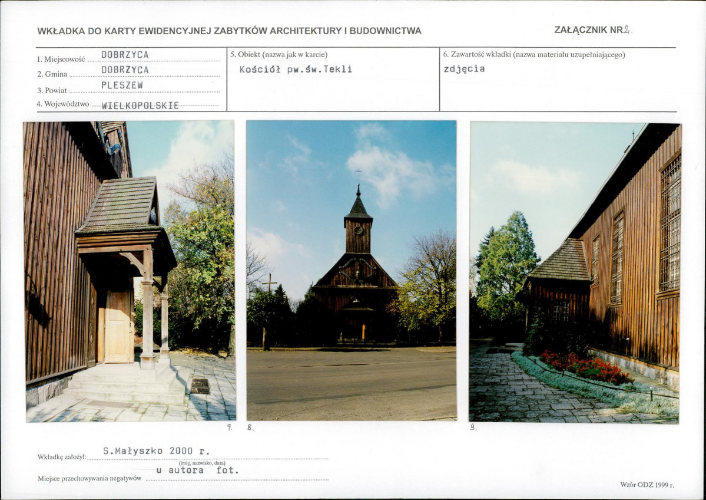Image resolution: width=706 pixels, height=500 pixels.
Task: Click the Wzór ODZ 1999 r. footer text
Action: (x=647, y=485)
